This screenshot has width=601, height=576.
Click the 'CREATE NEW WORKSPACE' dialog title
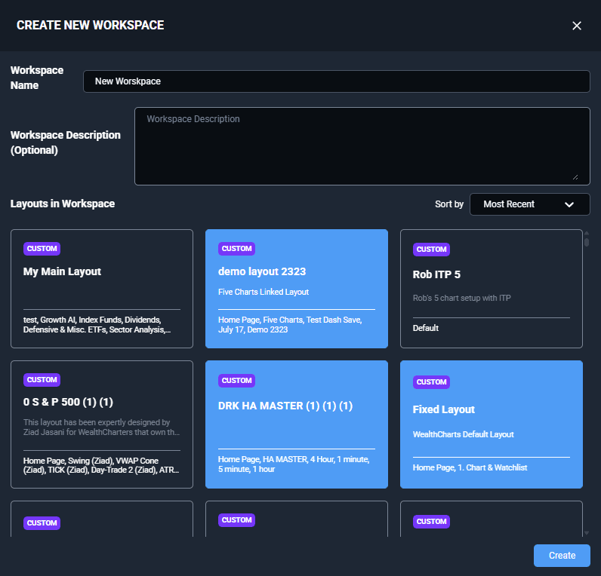91,26
